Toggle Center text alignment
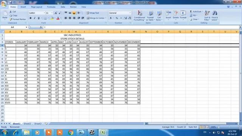Screen dimensions: 242x136 tap(70, 18)
